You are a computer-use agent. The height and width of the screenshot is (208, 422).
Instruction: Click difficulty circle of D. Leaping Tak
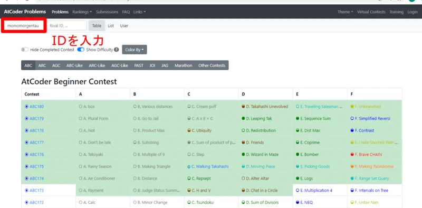pos(243,119)
